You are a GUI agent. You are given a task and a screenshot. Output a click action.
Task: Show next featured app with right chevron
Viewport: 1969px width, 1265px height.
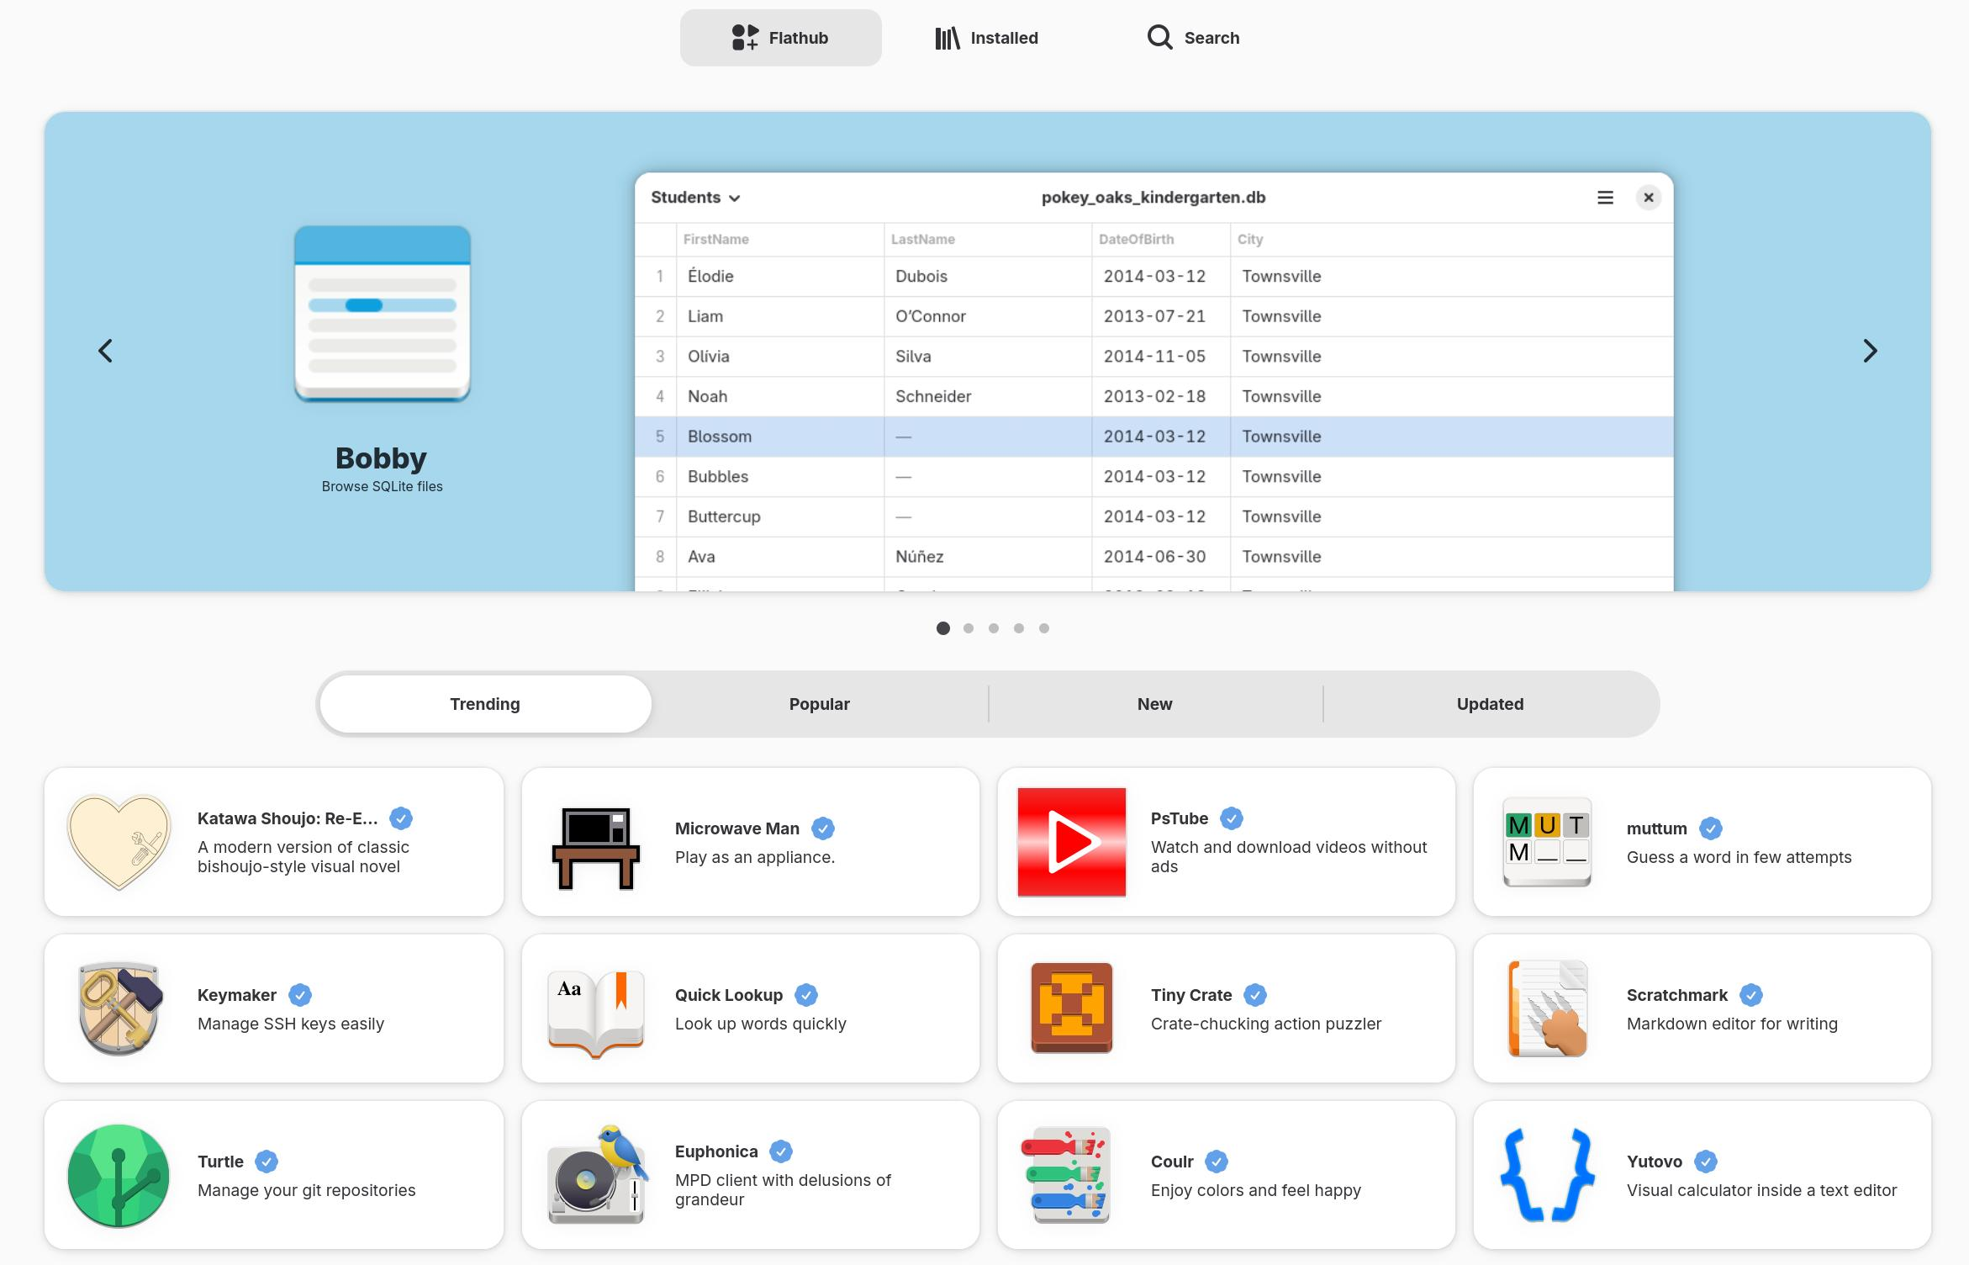pyautogui.click(x=1870, y=351)
